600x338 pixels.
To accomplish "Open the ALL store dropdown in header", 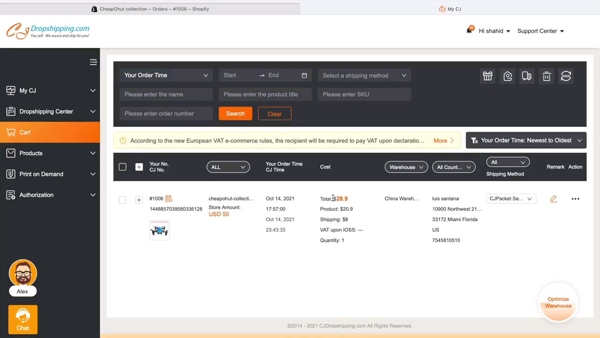I will pyautogui.click(x=228, y=167).
